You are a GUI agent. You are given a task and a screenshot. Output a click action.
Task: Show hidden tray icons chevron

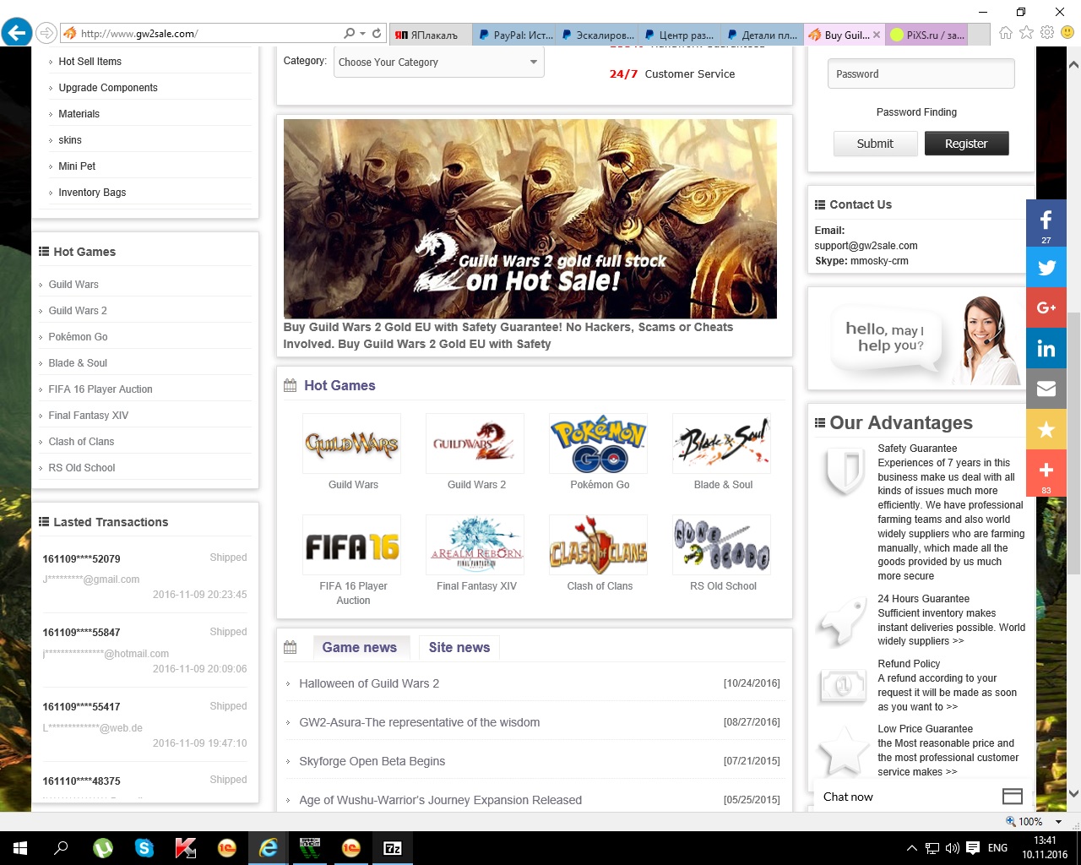click(911, 848)
